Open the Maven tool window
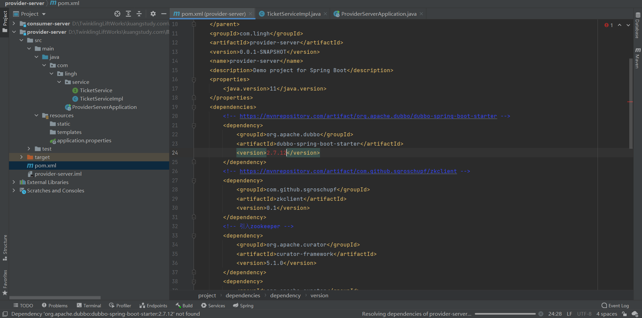642x318 pixels. [x=638, y=58]
